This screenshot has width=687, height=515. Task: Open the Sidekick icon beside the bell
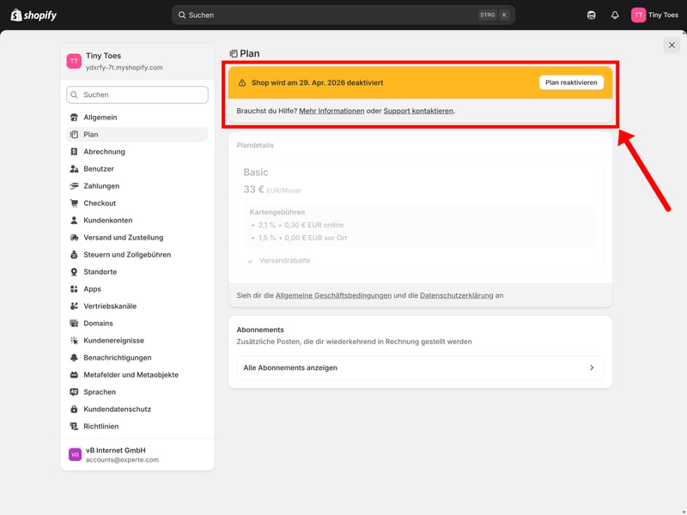(x=591, y=15)
